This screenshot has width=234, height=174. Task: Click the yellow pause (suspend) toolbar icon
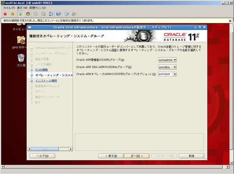(x=13, y=14)
